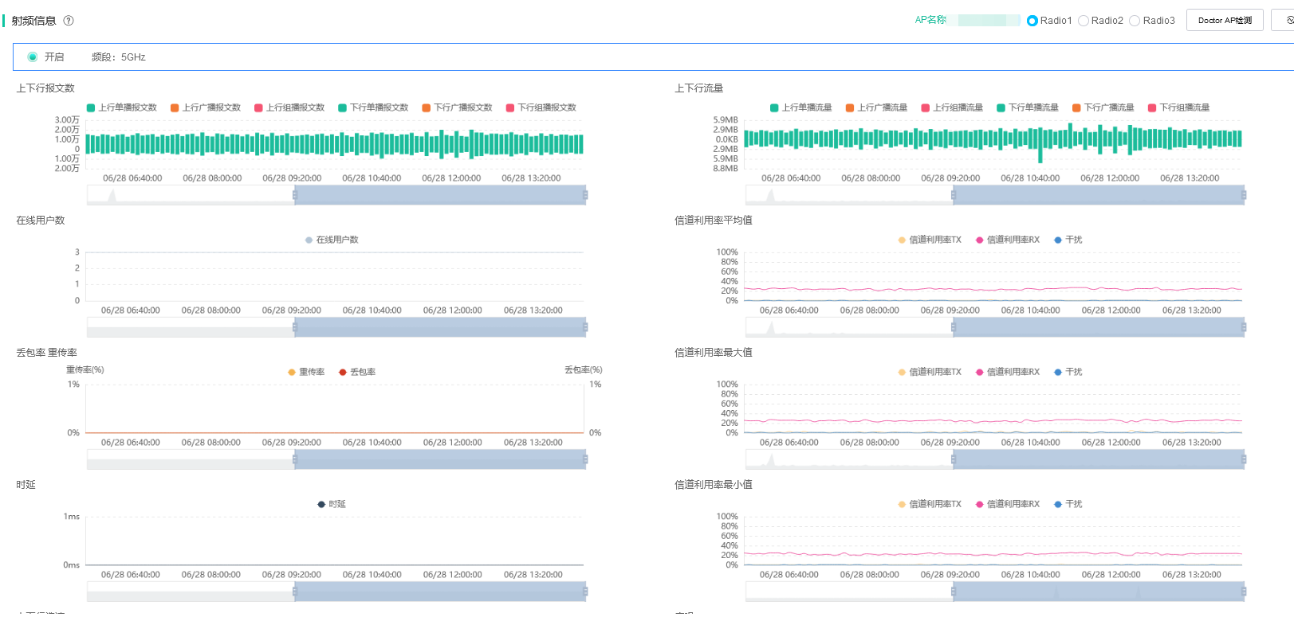The width and height of the screenshot is (1294, 621).
Task: Click the 信道利用率最小值 zoom slider right handle
Action: click(1244, 592)
